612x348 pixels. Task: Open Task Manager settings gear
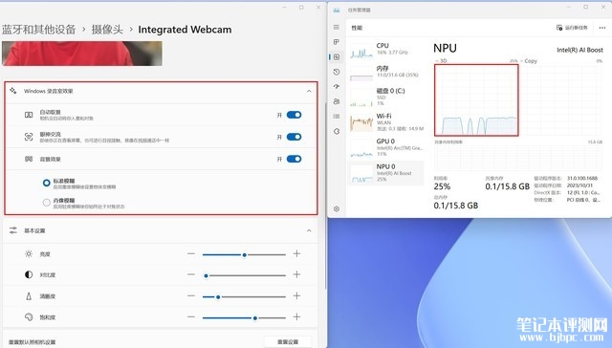[x=337, y=209]
